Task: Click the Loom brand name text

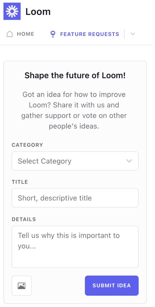Action: click(x=38, y=12)
